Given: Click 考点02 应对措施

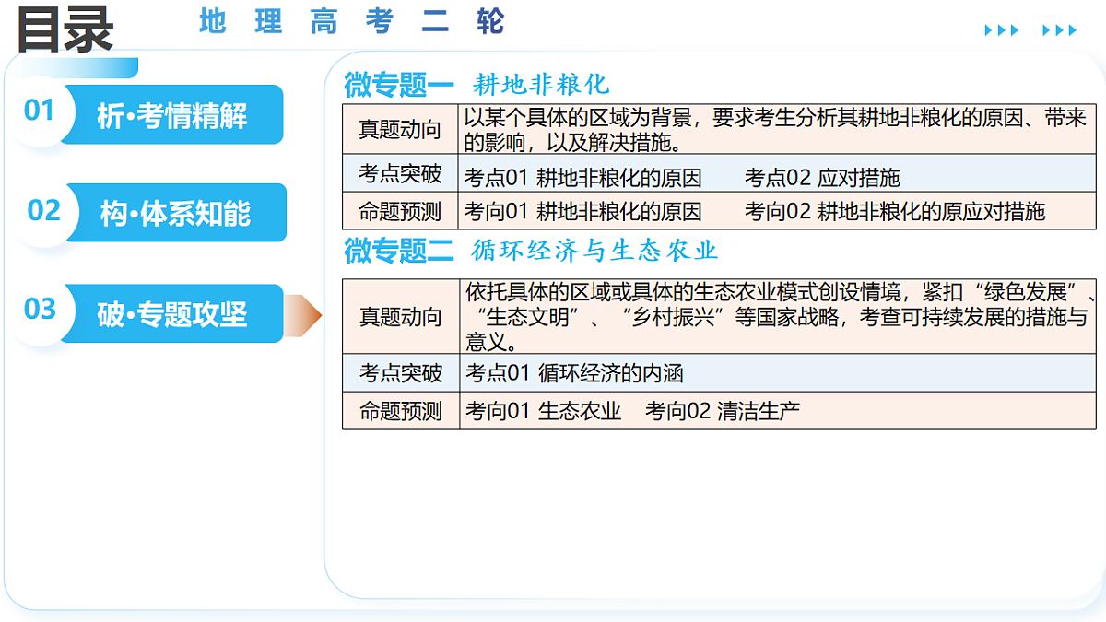Looking at the screenshot, I should [x=822, y=178].
